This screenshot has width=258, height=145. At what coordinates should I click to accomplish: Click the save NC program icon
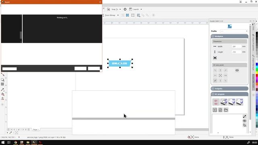215,110
